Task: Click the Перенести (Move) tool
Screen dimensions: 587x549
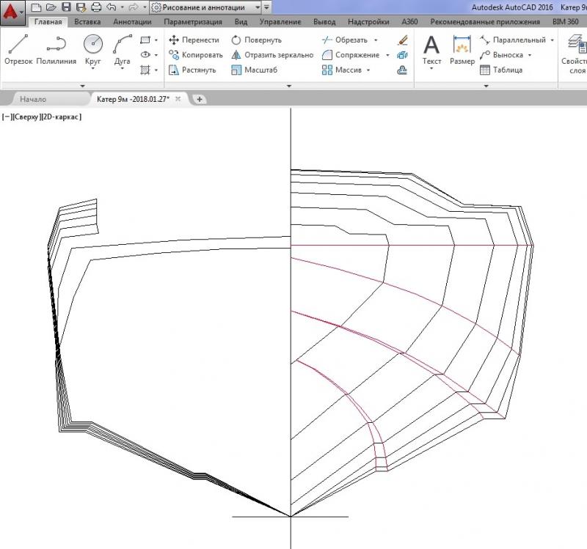Action: (194, 40)
